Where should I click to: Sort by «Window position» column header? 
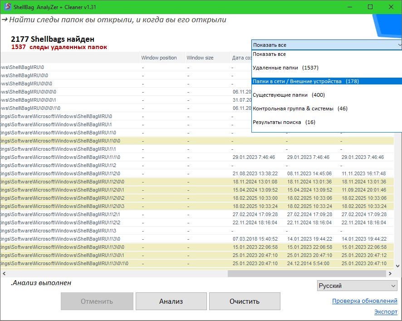coord(159,58)
